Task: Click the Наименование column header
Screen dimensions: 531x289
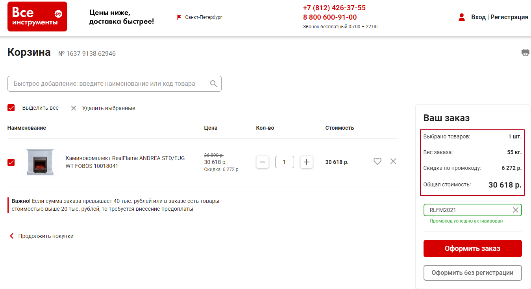Action: coord(27,128)
